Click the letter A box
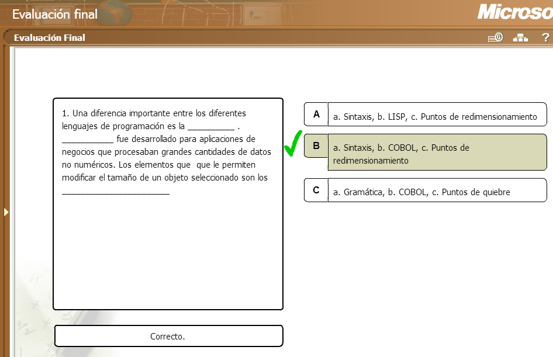Viewport: 553px width, 357px height. [x=316, y=115]
